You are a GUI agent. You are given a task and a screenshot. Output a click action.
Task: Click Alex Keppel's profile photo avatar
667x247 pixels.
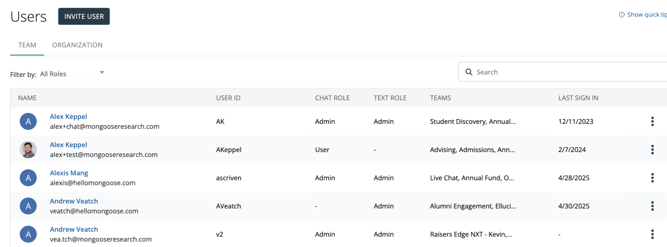click(x=28, y=150)
